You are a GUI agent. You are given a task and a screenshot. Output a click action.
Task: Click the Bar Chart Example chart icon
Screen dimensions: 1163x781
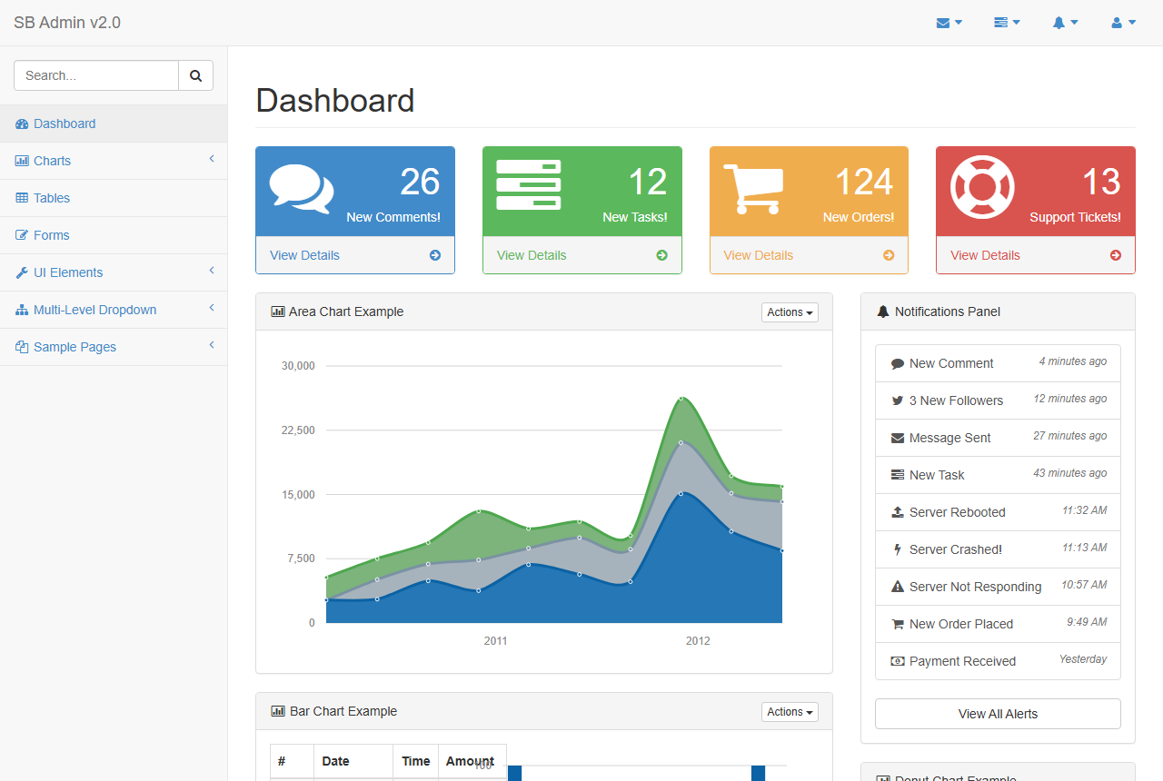(278, 711)
